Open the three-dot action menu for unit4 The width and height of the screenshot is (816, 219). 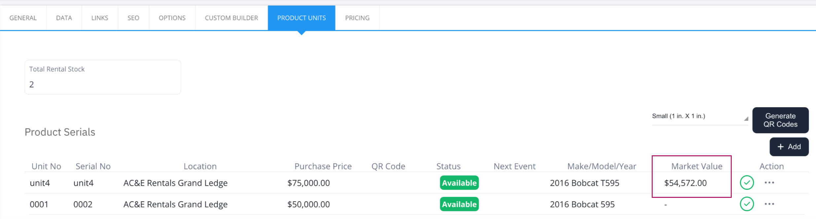point(769,183)
